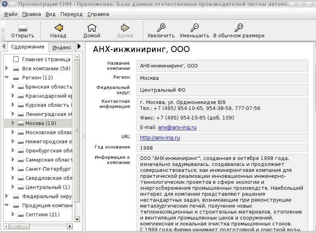Click the tree vertical scrollbar thumb
This screenshot has width=316, height=233.
click(x=77, y=131)
